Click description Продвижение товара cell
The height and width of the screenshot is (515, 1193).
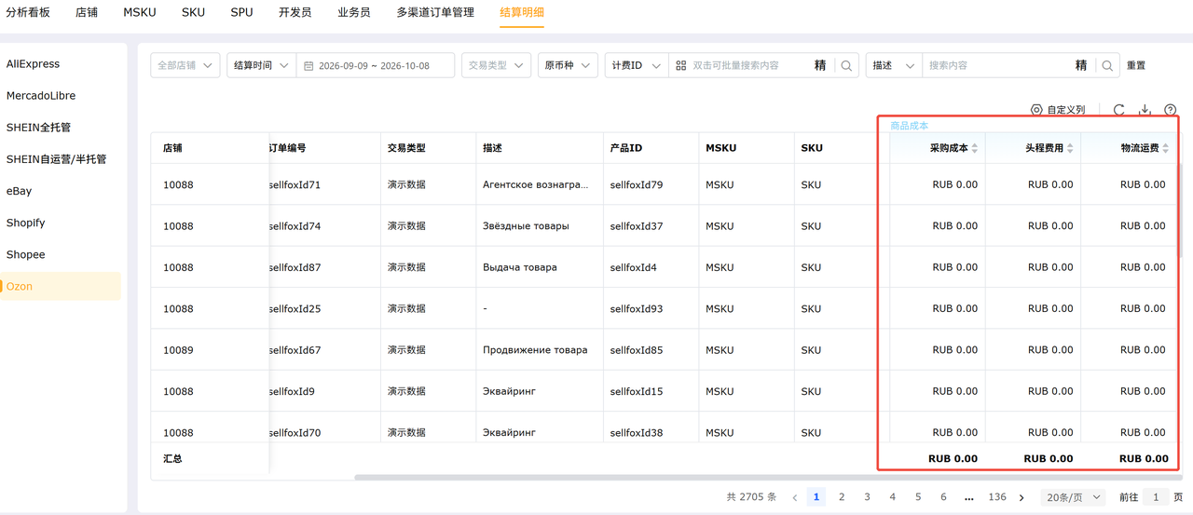[535, 350]
